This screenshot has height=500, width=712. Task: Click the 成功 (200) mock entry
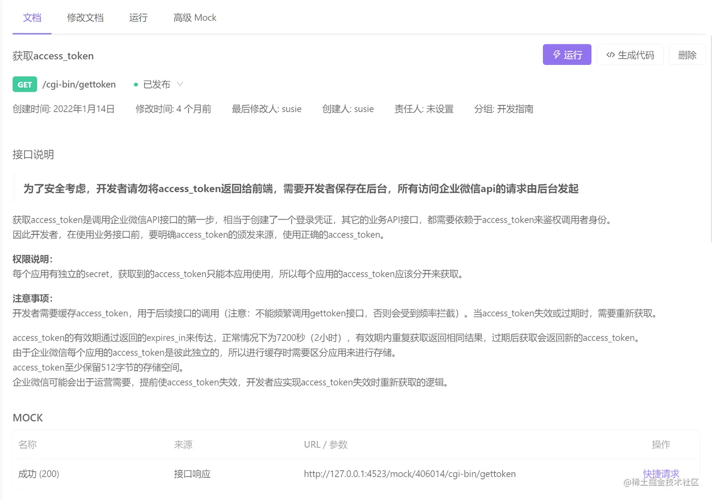click(x=39, y=474)
